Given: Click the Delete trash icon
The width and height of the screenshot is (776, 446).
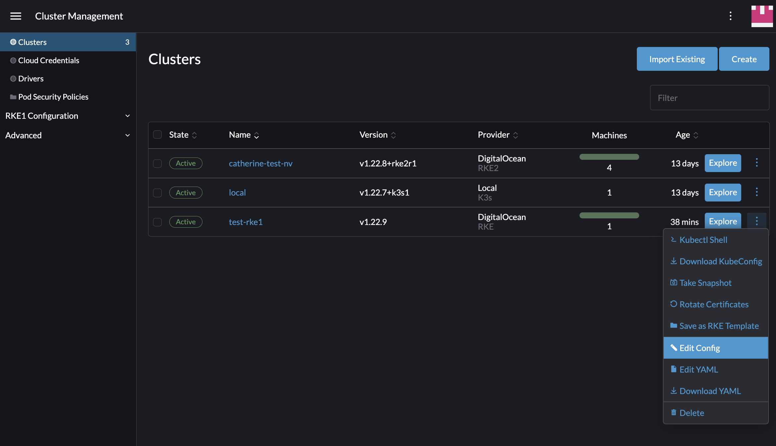Looking at the screenshot, I should pyautogui.click(x=674, y=412).
